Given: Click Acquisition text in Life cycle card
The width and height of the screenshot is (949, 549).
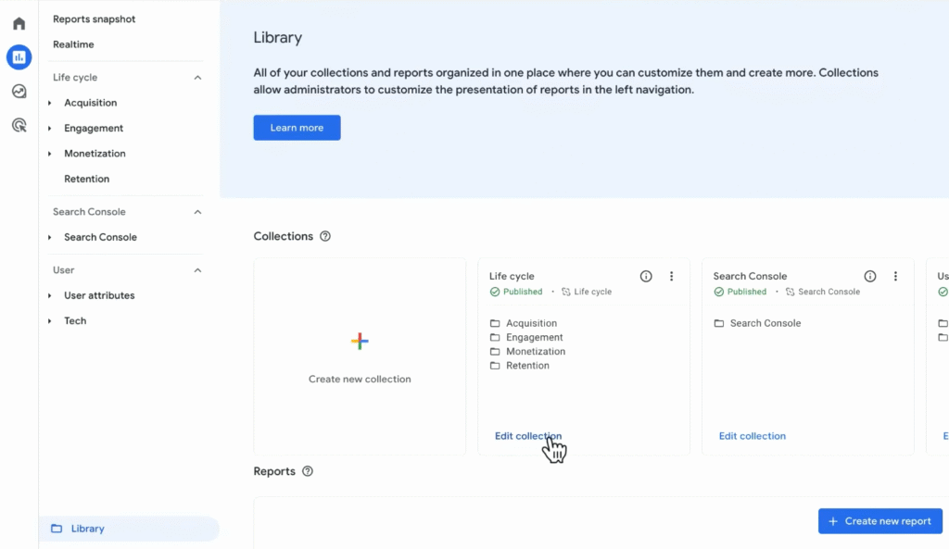Looking at the screenshot, I should [x=531, y=323].
